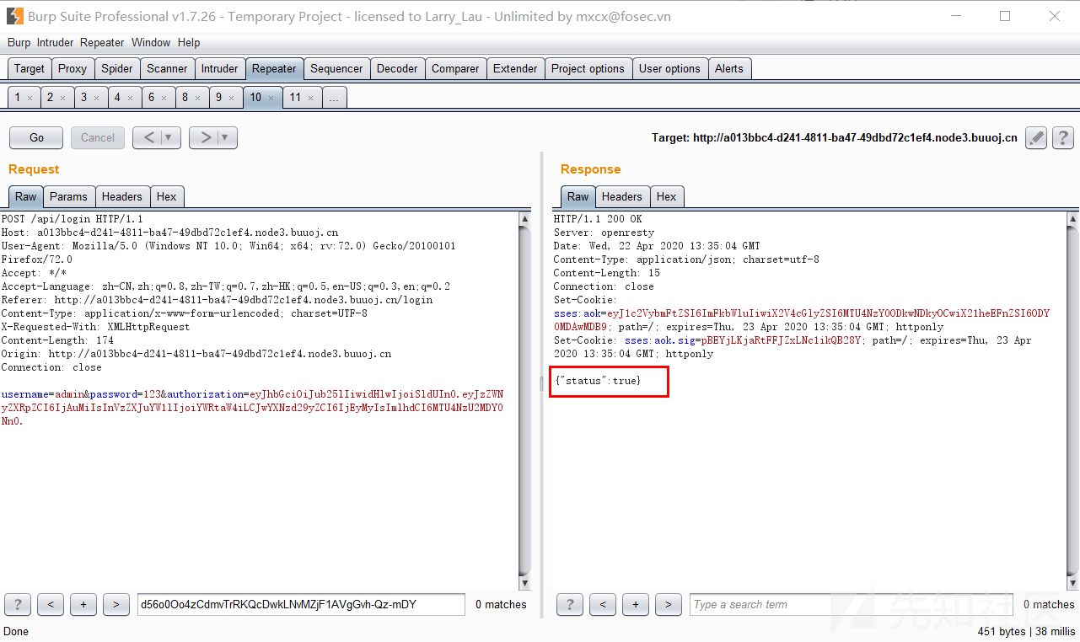Click the {"status":true} response body
The width and height of the screenshot is (1080, 642).
point(598,381)
